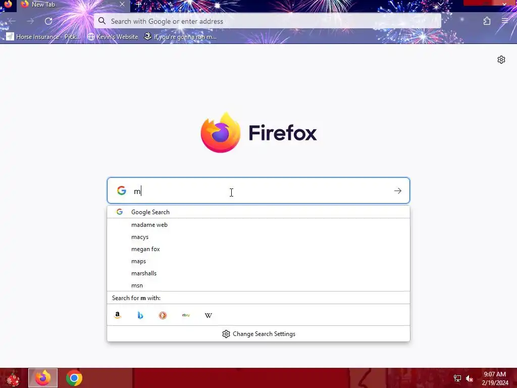
Task: Go forward with the forward arrow
Action: point(30,21)
